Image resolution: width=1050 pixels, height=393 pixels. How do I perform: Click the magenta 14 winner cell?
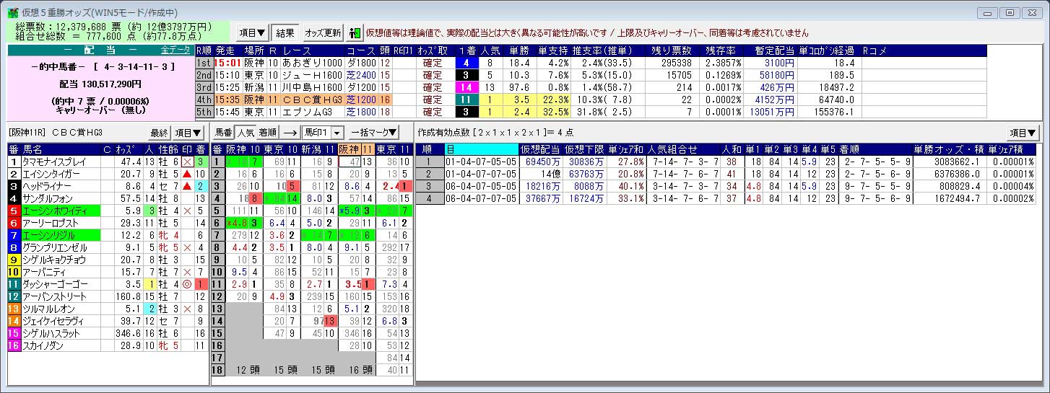466,87
